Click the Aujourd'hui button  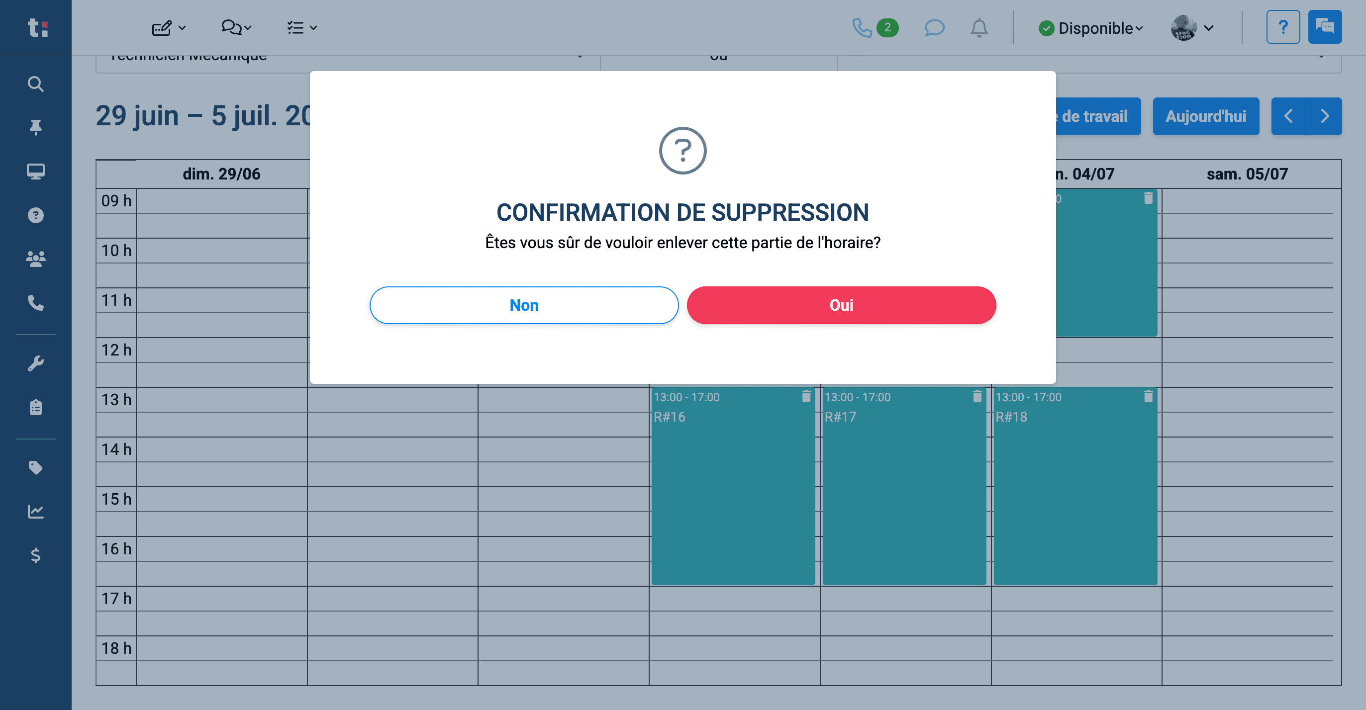[1205, 116]
